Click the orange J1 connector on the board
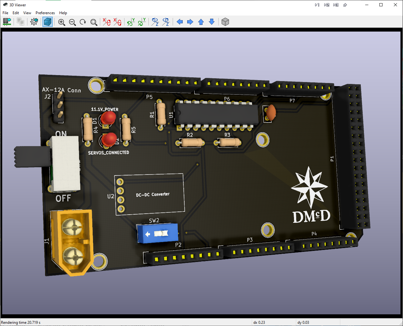Image resolution: width=403 pixels, height=326 pixels. click(x=72, y=242)
